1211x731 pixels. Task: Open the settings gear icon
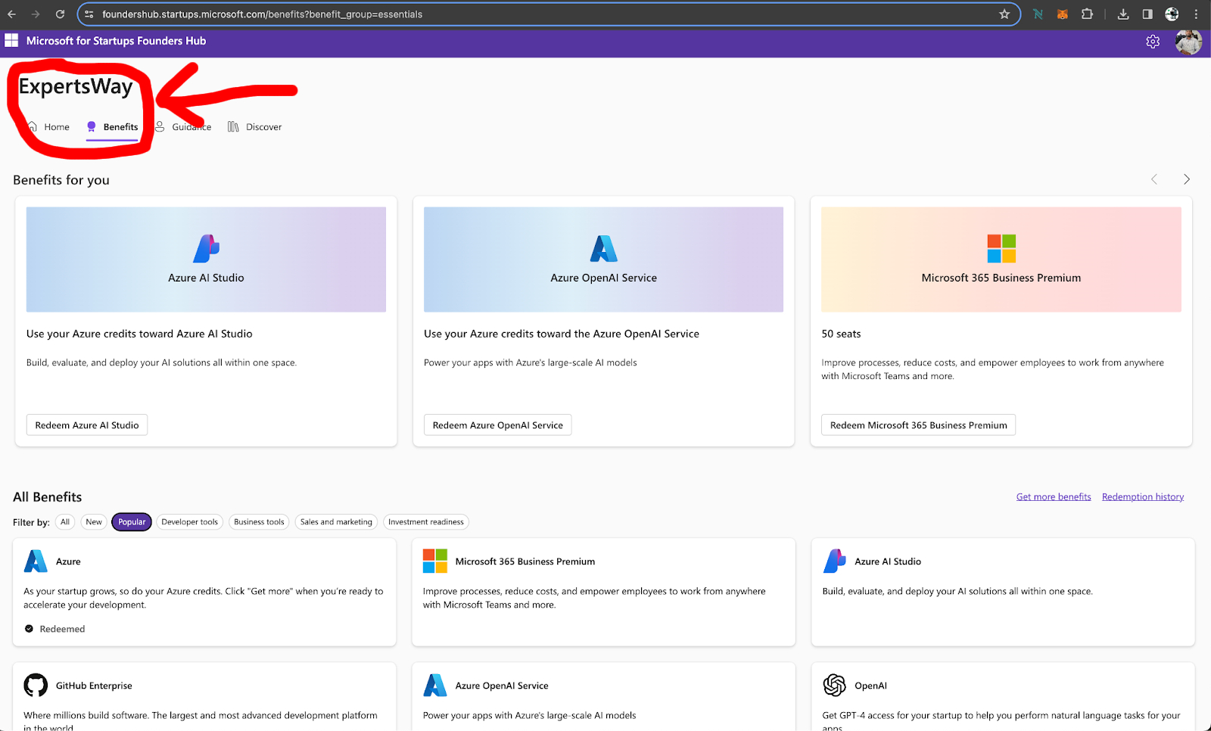pos(1153,42)
